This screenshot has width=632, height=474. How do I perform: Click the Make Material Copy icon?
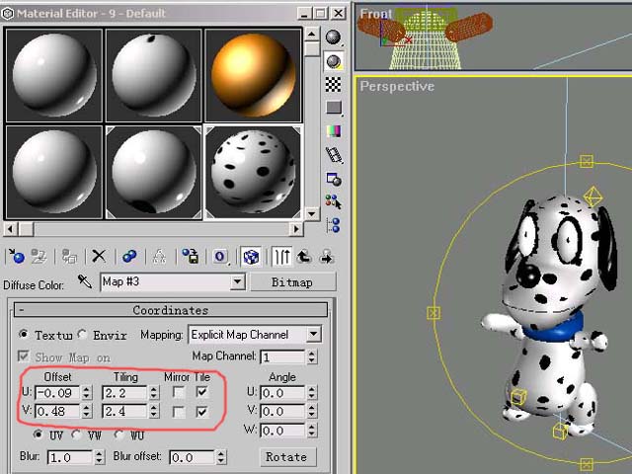(x=129, y=257)
